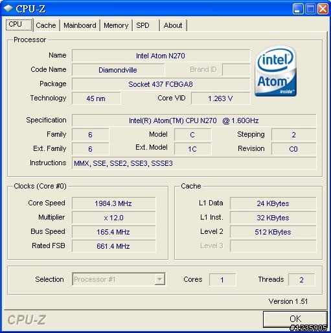Click the Brand ID label
Viewport: 331px width, 333px height.
(x=203, y=69)
